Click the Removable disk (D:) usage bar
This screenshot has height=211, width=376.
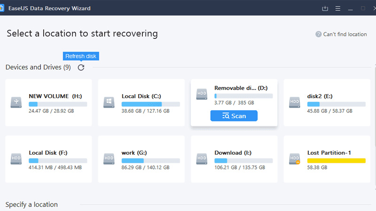coord(243,96)
